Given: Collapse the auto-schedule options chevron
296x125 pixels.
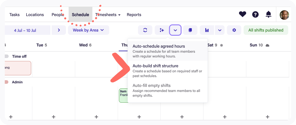Looking at the screenshot, I should 175,30.
